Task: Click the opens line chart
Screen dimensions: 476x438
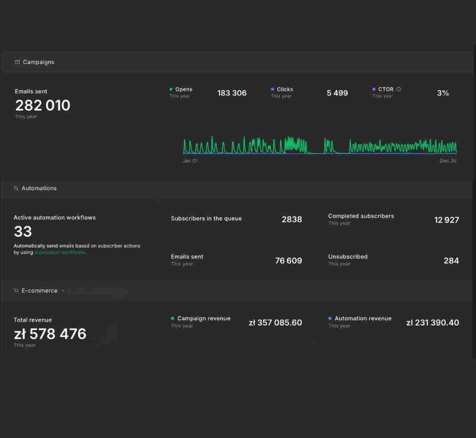Action: [320, 145]
